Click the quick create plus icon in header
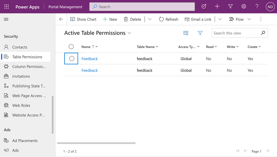 click(x=217, y=7)
